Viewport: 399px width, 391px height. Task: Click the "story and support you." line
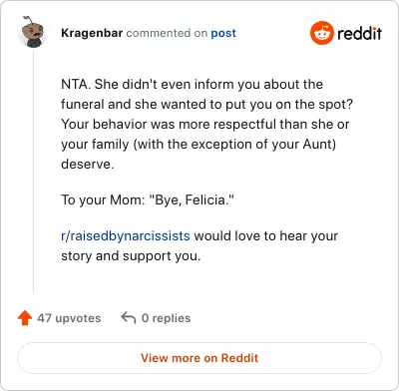[x=131, y=255]
